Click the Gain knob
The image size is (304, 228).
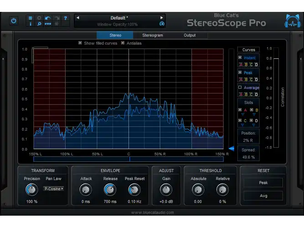click(166, 190)
